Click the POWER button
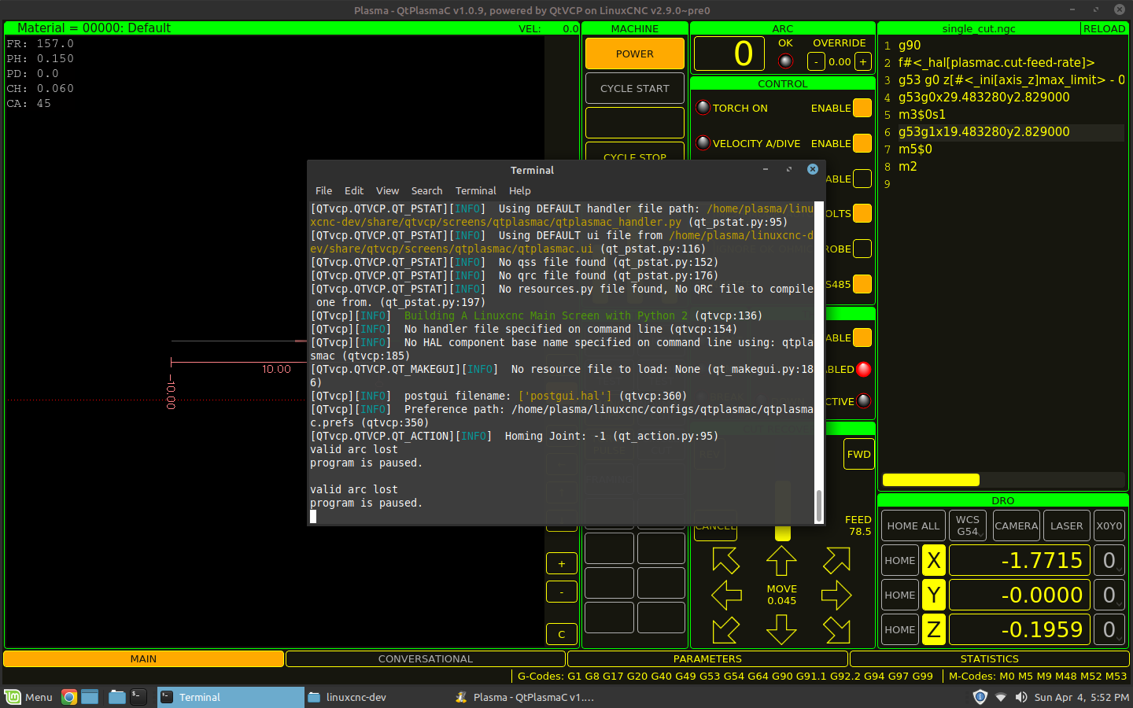Viewport: 1133px width, 708px height. (x=635, y=53)
